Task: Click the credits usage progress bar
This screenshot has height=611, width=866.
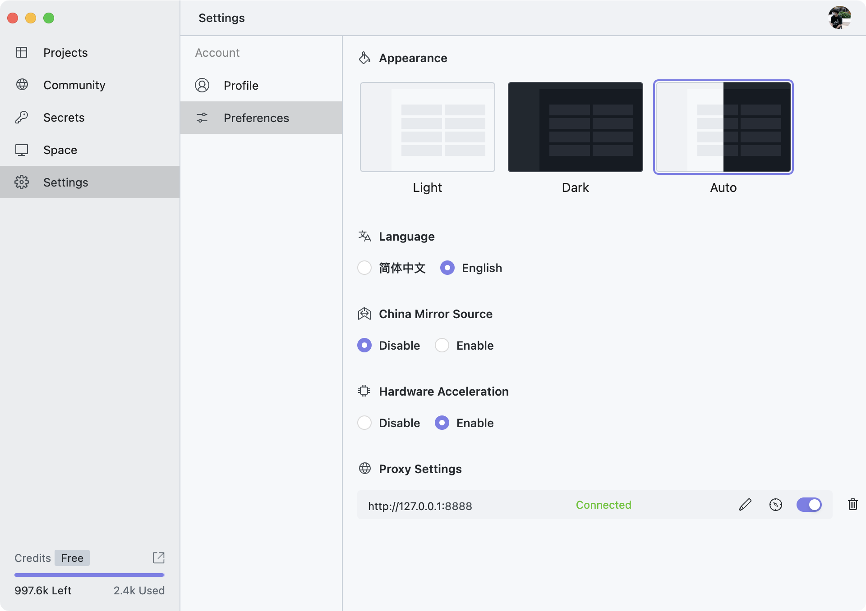Action: [89, 575]
